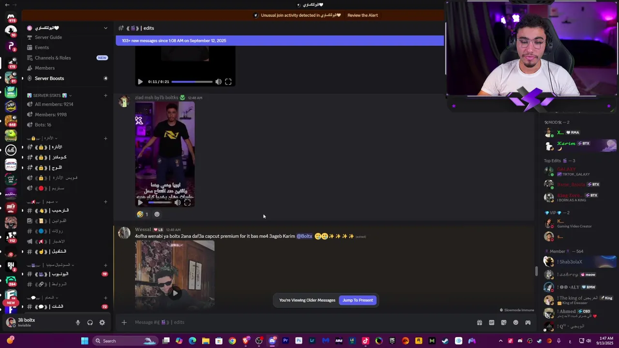This screenshot has width=619, height=348.
Task: Open the الشات channel with 72 badge
Action: (68, 306)
